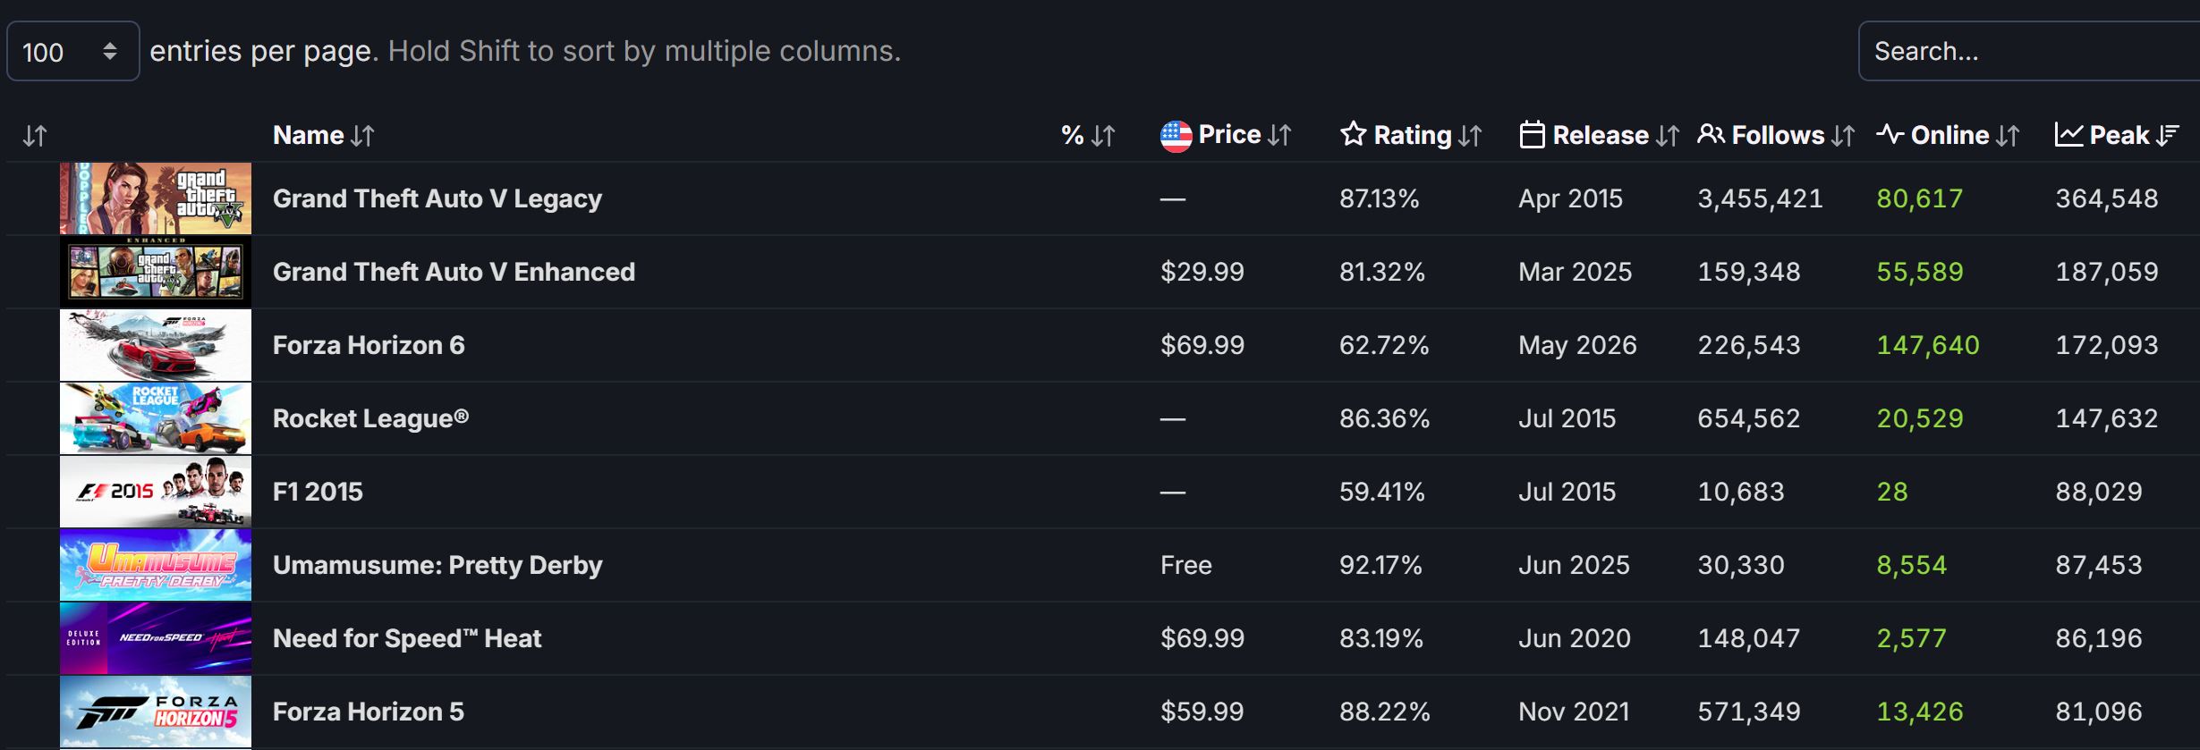Sort the table by Follows arrows
The width and height of the screenshot is (2200, 750).
pos(1842,136)
